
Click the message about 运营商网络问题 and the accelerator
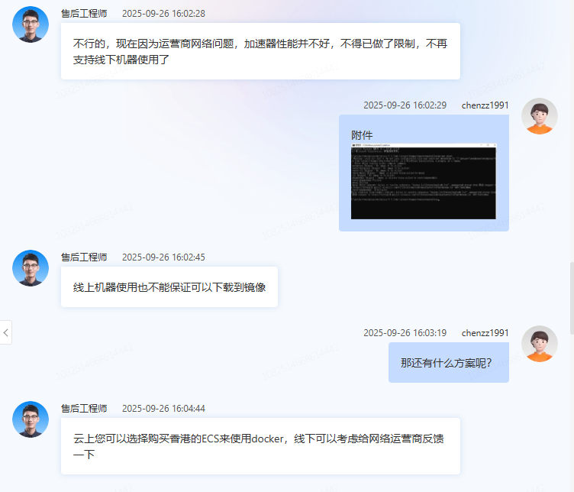click(x=260, y=51)
